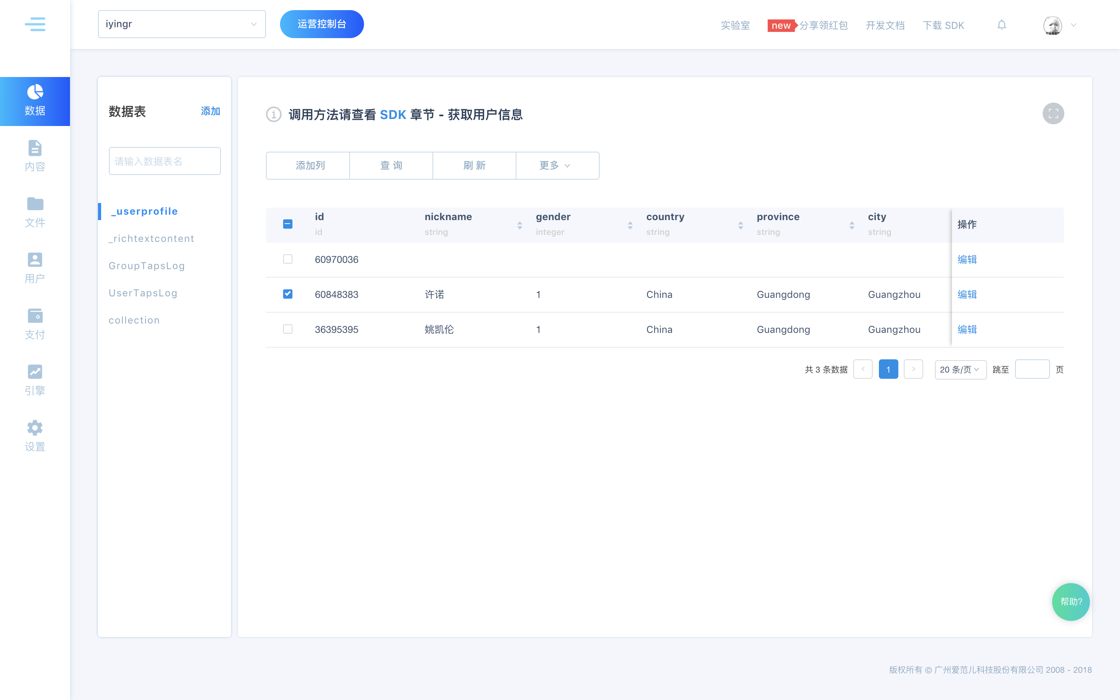
Task: Open the 设置 settings gear icon
Action: click(35, 428)
